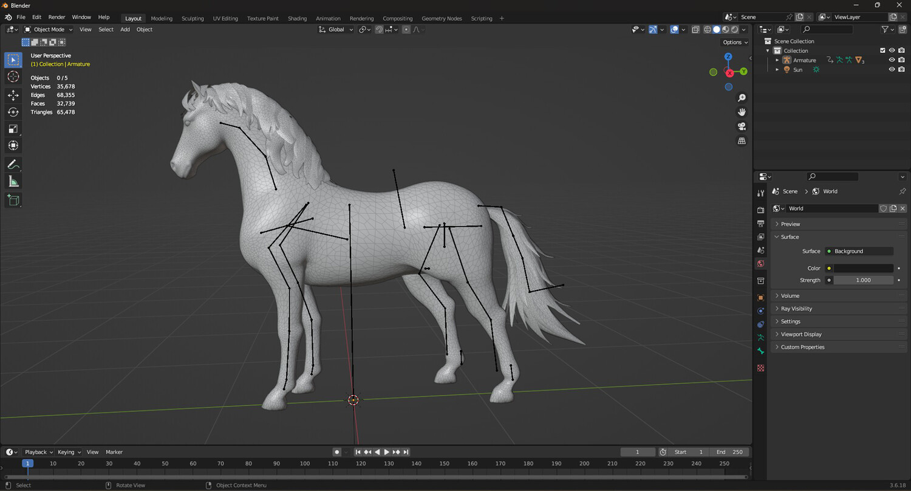The width and height of the screenshot is (911, 491).
Task: Hide the Sun in viewport via eye icon
Action: 892,70
